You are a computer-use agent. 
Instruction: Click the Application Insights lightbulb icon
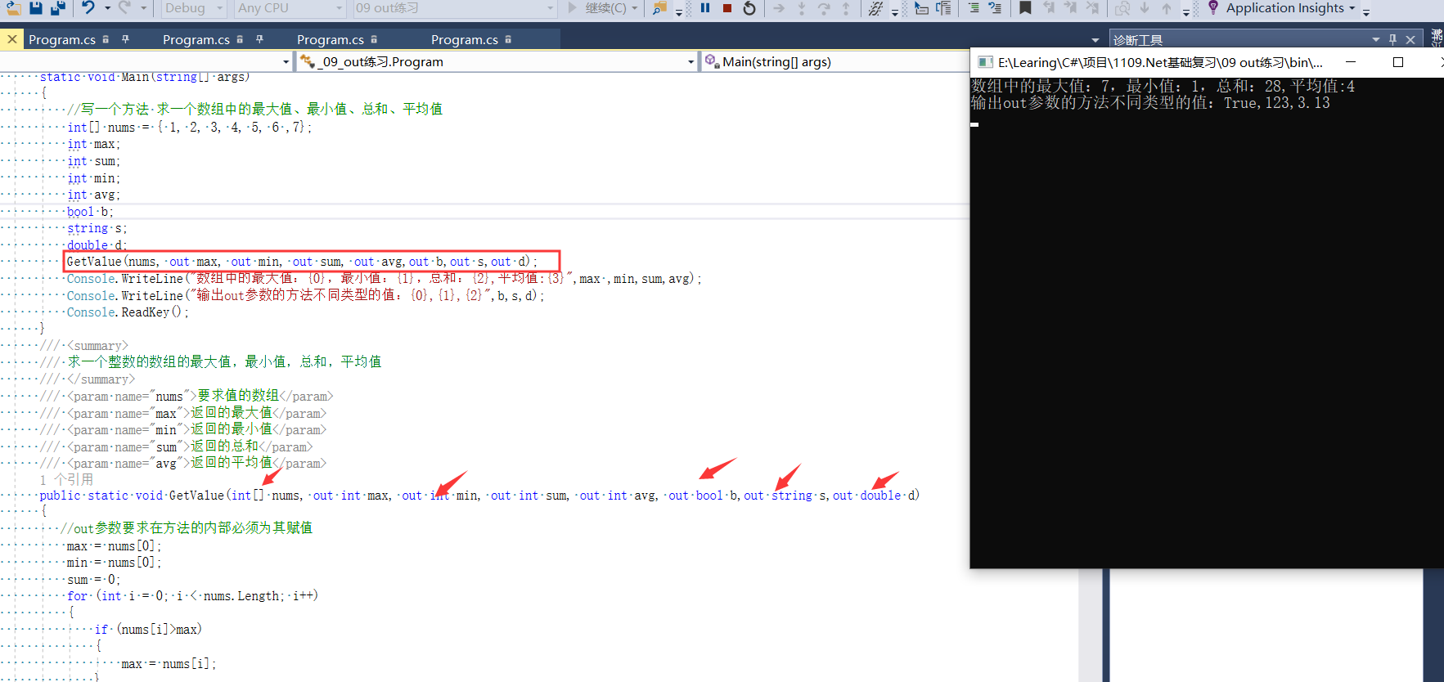coord(1213,7)
